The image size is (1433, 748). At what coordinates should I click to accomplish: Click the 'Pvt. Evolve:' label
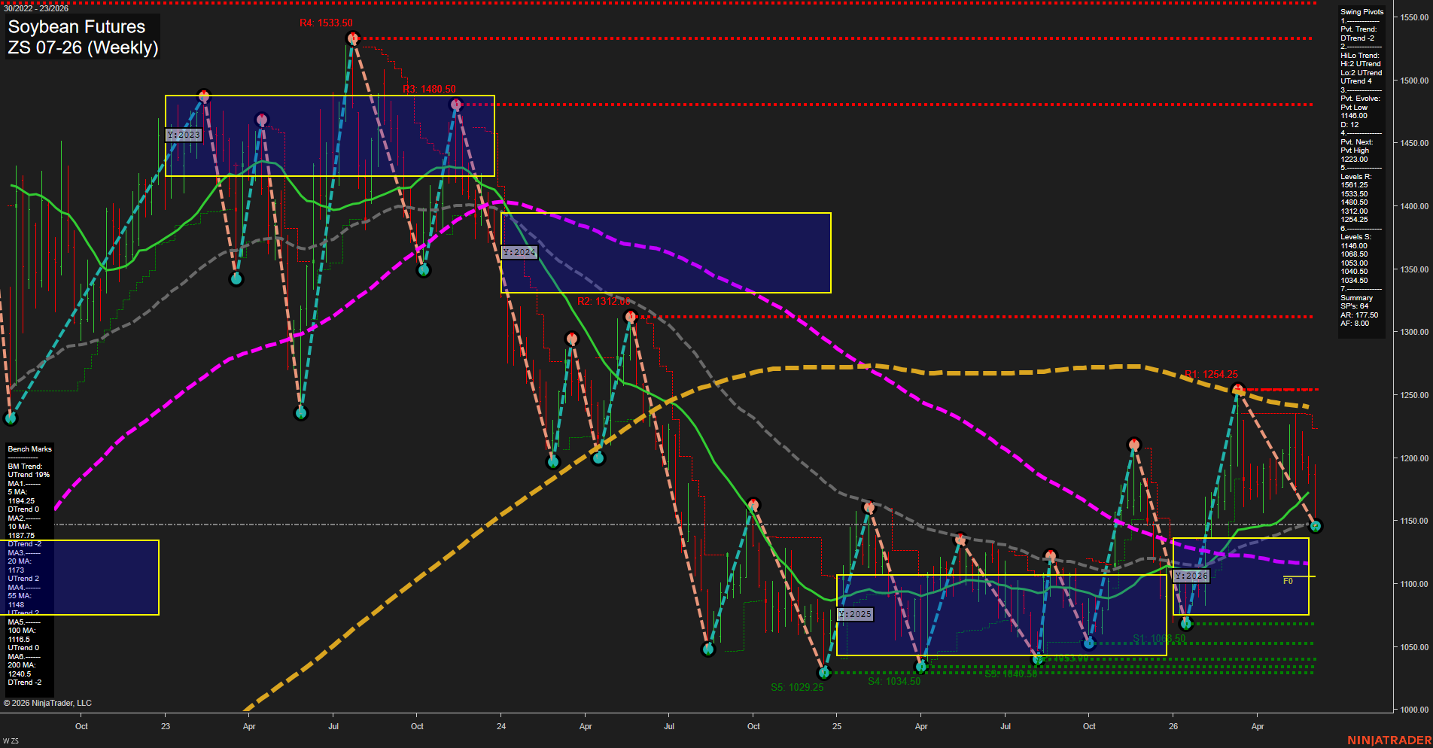(x=1361, y=99)
